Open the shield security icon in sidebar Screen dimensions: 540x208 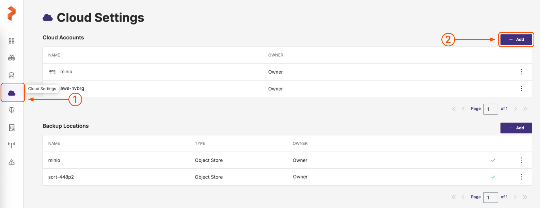point(12,110)
